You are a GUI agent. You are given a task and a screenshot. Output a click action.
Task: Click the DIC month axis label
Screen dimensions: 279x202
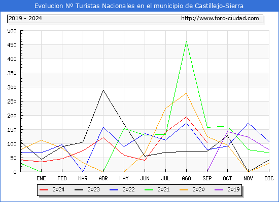[x=269, y=178]
